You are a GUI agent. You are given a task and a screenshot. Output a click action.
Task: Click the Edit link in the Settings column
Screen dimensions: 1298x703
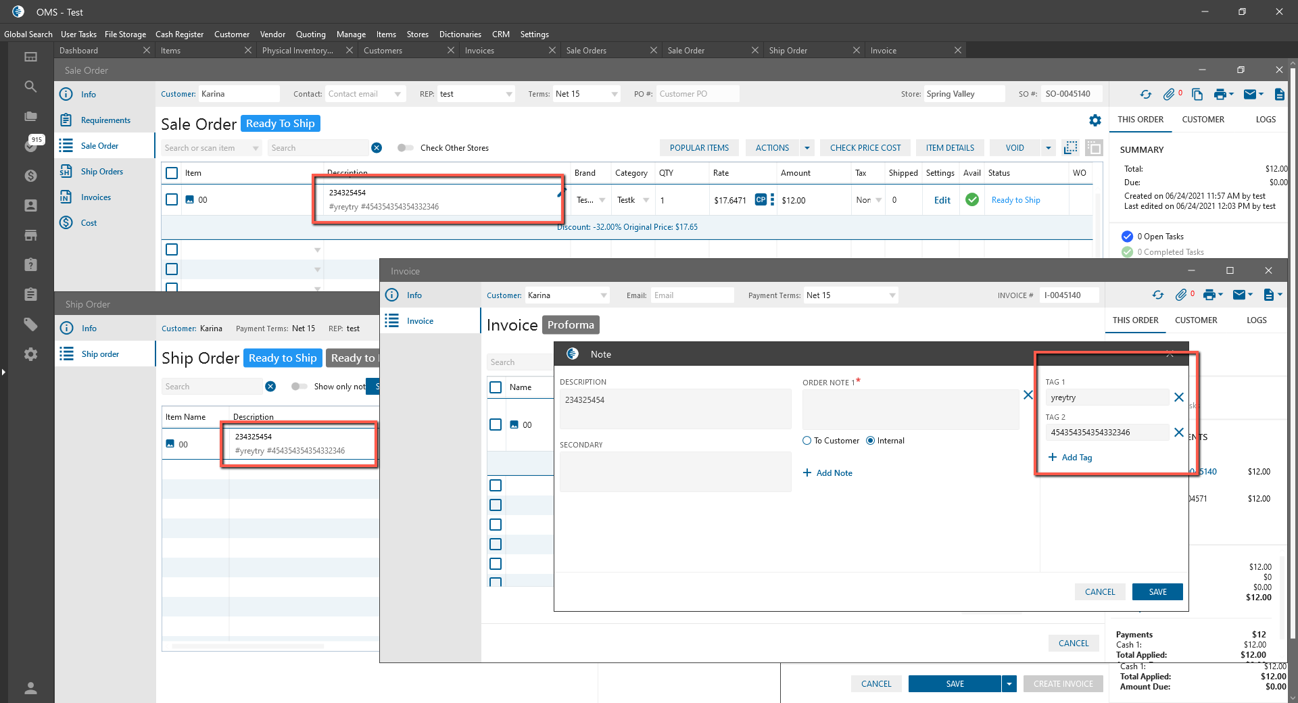tap(942, 200)
